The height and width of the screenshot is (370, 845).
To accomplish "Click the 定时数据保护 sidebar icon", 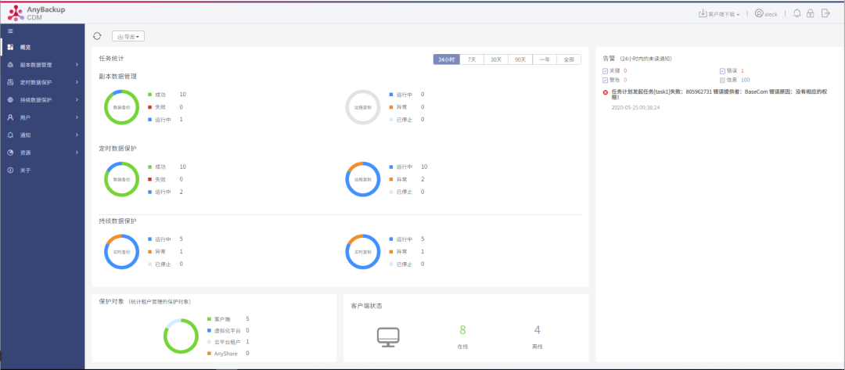I will (x=10, y=82).
